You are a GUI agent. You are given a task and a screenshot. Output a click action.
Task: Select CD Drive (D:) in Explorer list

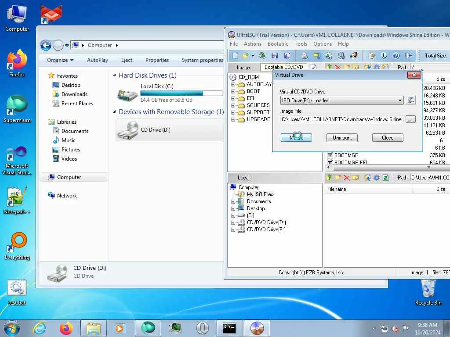pyautogui.click(x=169, y=130)
